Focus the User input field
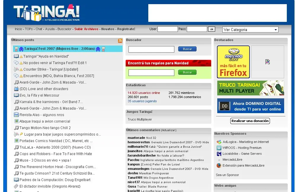296x192 pixels. click(168, 29)
